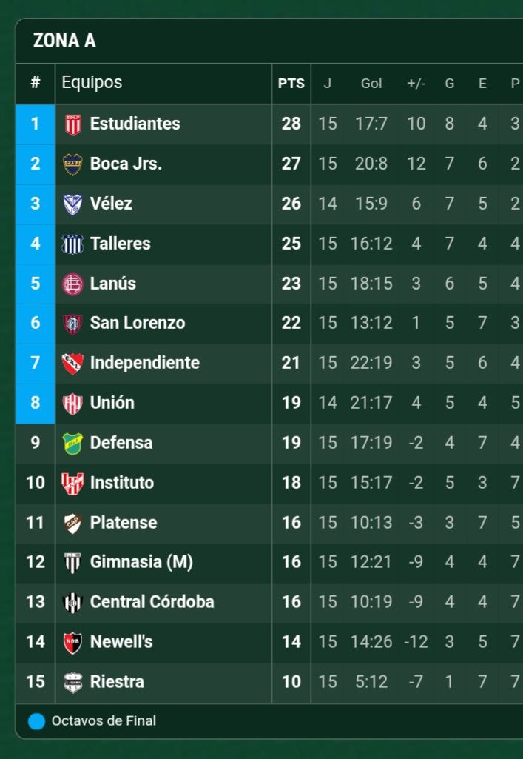
Task: Open the Central Córdoba team link
Action: 152,602
